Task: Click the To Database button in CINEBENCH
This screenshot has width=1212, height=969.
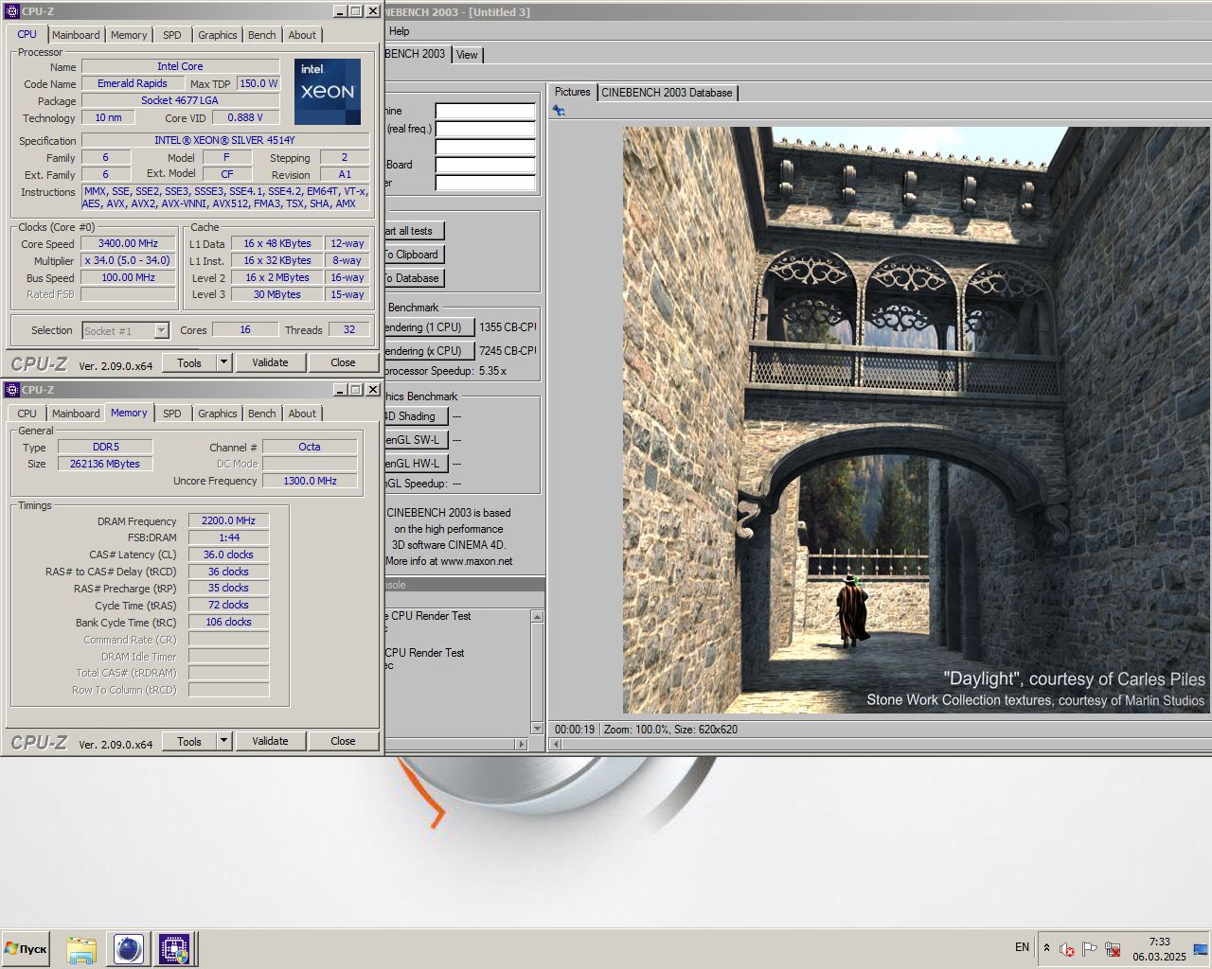Action: [x=414, y=278]
